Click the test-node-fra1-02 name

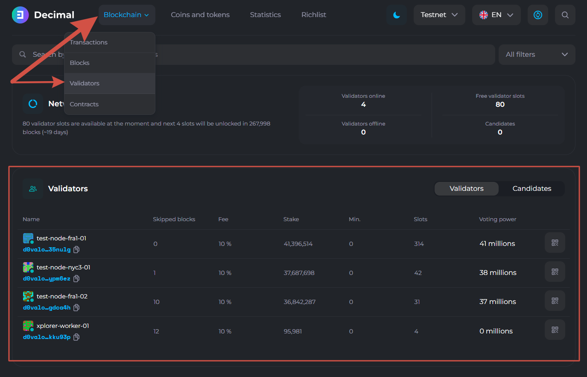tap(62, 296)
